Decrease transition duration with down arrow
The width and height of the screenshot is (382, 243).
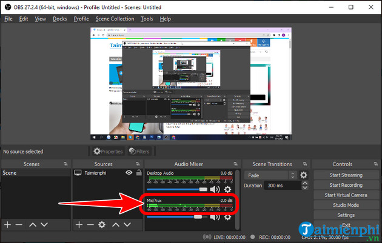[305, 187]
